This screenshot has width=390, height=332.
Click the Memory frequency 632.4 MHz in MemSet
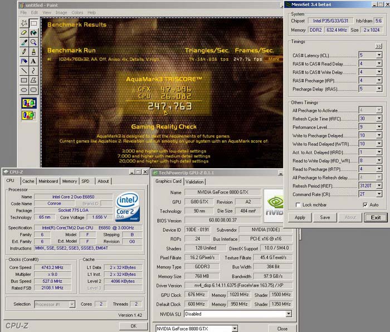[337, 30]
